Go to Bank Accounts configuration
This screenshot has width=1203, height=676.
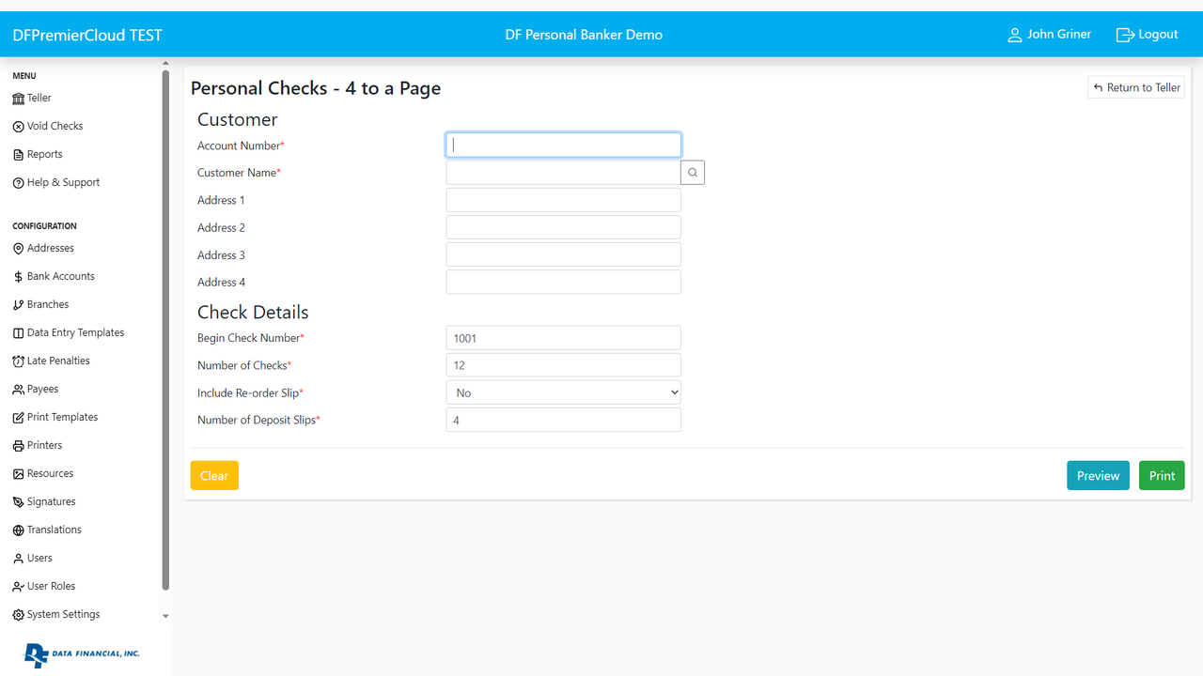coord(60,276)
